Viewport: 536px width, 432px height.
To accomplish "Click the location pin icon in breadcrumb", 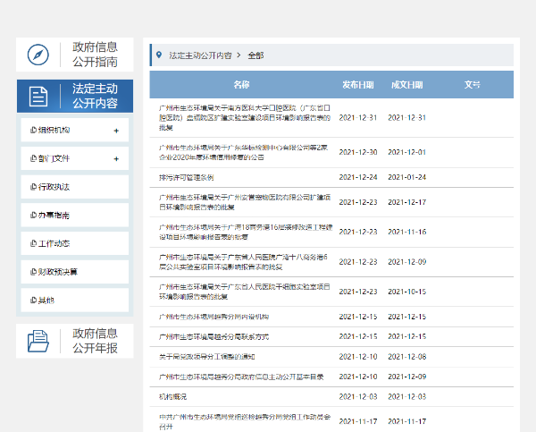I will click(158, 55).
